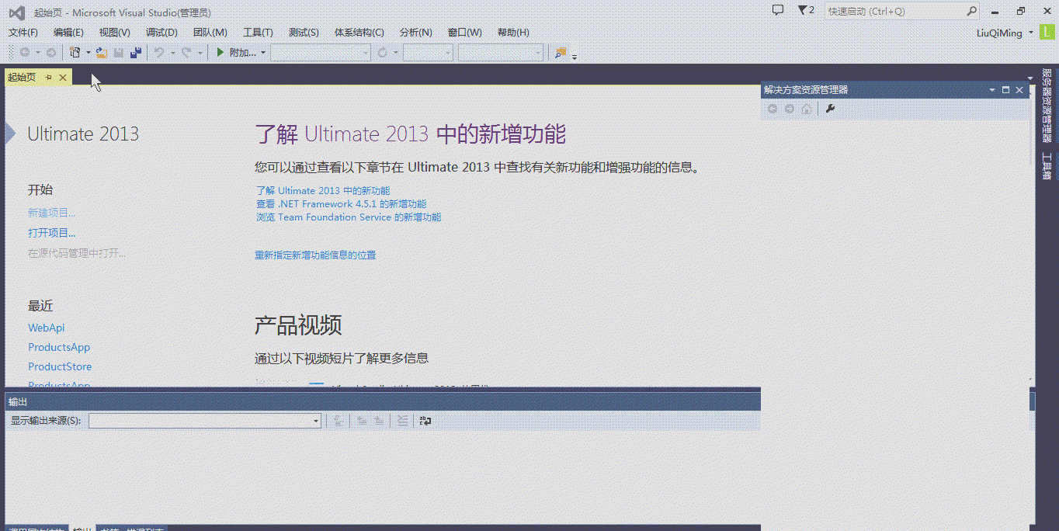Open the 编辑(E) menu
The height and width of the screenshot is (531, 1059).
click(68, 33)
